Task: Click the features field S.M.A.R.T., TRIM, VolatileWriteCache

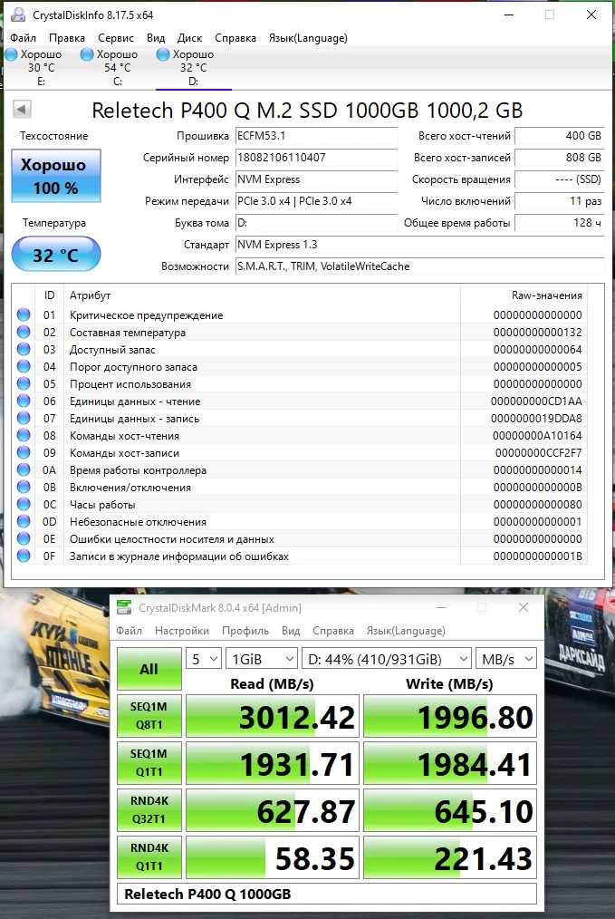Action: 420,266
